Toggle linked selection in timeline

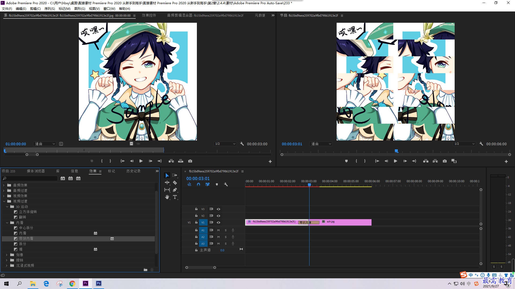[x=208, y=184]
